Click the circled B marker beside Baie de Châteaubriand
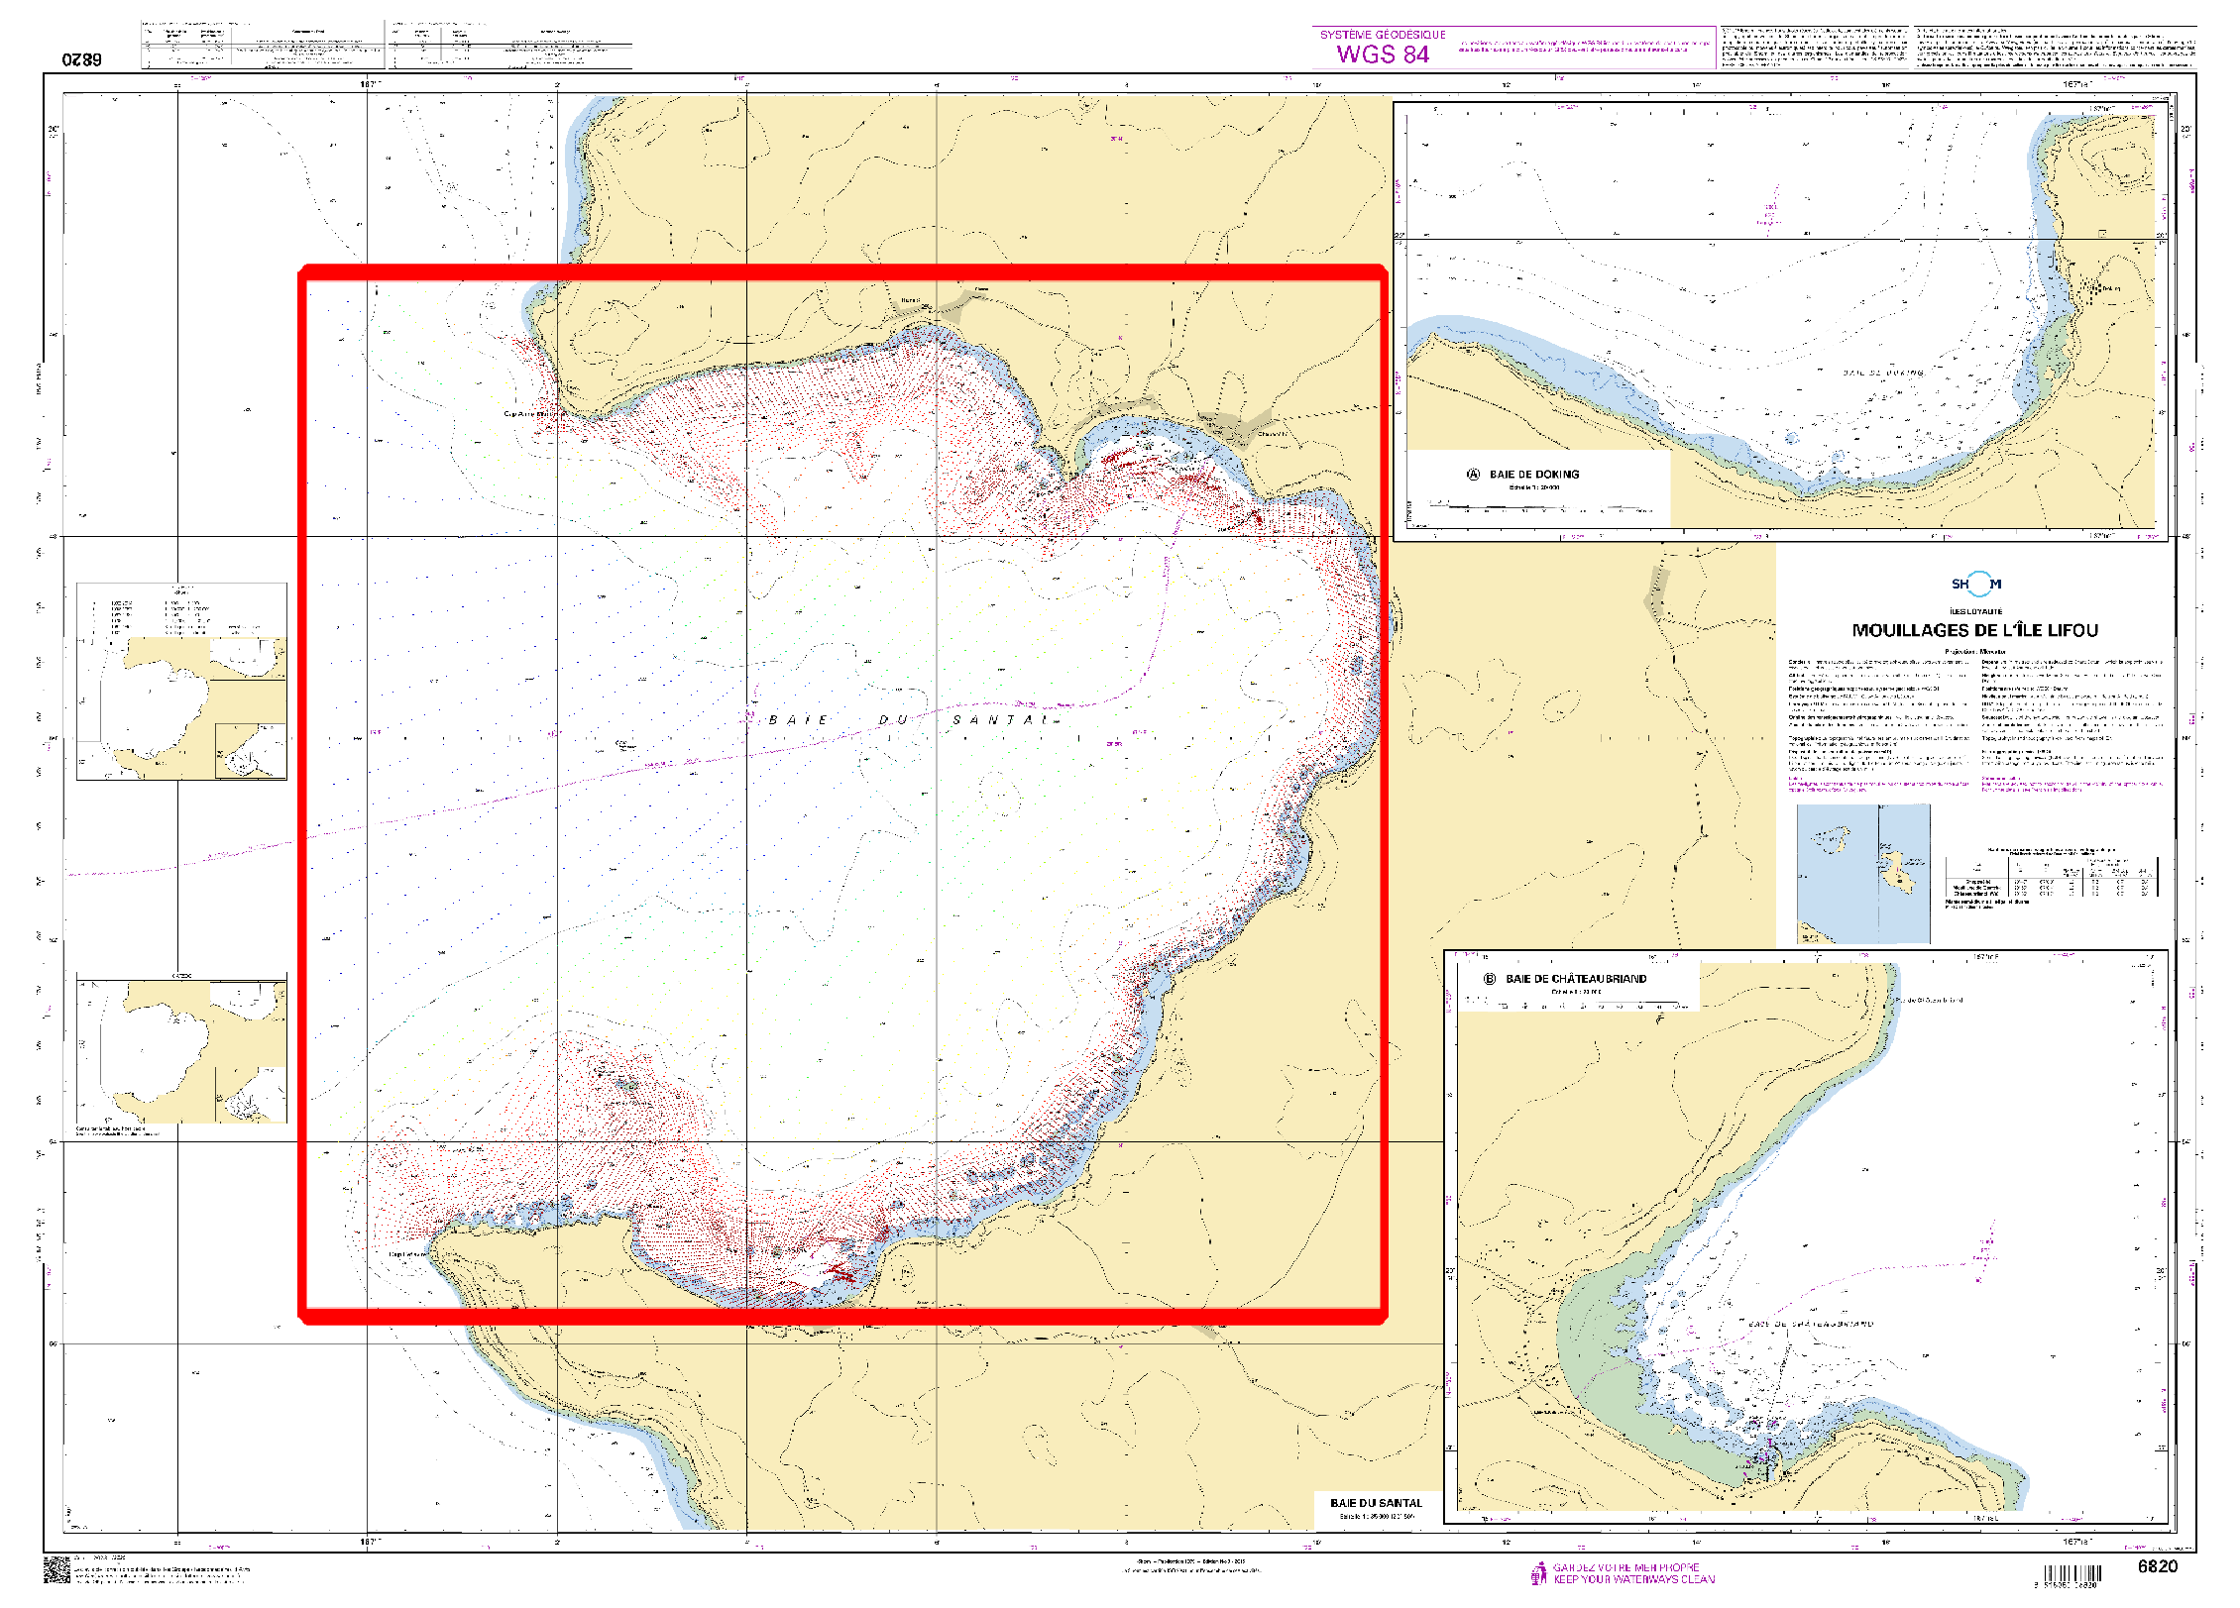 pyautogui.click(x=1489, y=979)
